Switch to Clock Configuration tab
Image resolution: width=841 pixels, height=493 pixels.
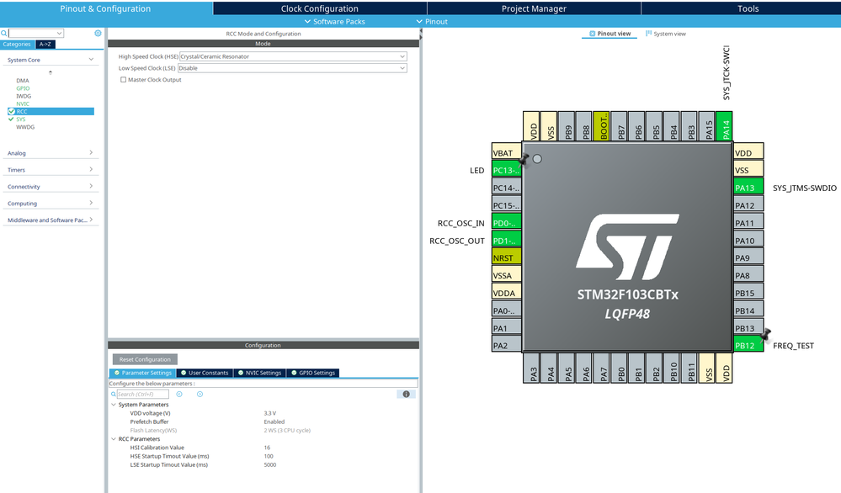pos(319,8)
